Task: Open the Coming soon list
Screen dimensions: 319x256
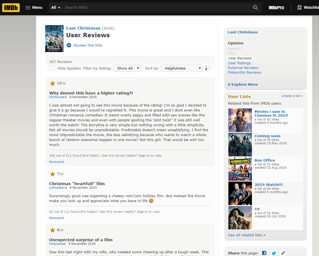Action: coord(267,136)
